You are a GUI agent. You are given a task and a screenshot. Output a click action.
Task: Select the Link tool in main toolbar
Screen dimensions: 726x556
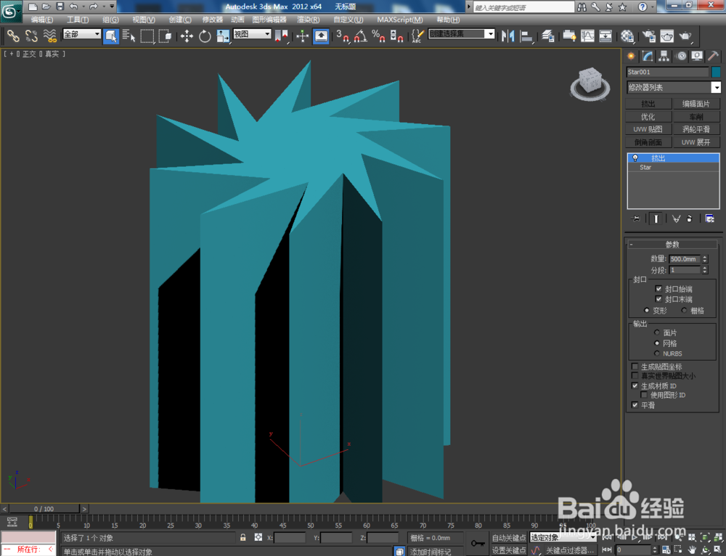click(x=13, y=36)
